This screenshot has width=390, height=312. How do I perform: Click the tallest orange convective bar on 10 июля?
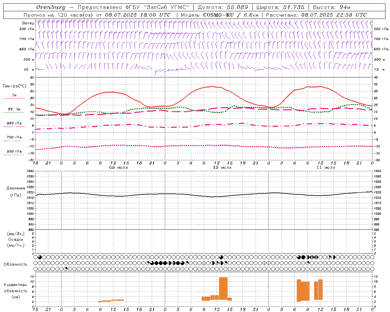click(x=223, y=289)
